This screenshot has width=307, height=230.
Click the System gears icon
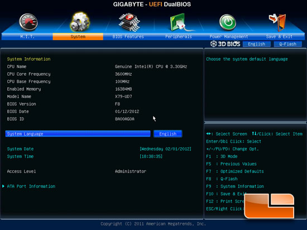pos(80,22)
